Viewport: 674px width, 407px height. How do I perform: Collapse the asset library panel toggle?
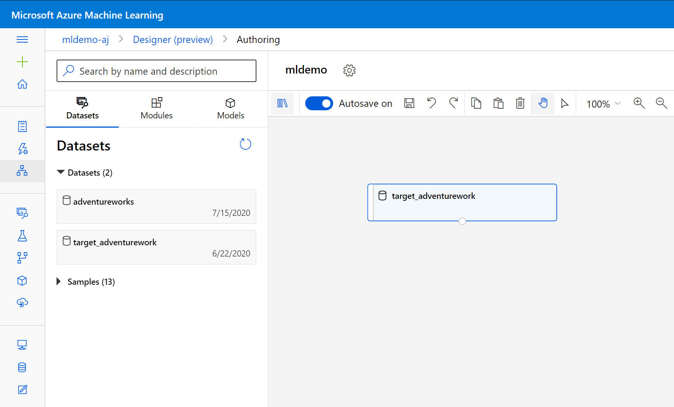coord(282,103)
